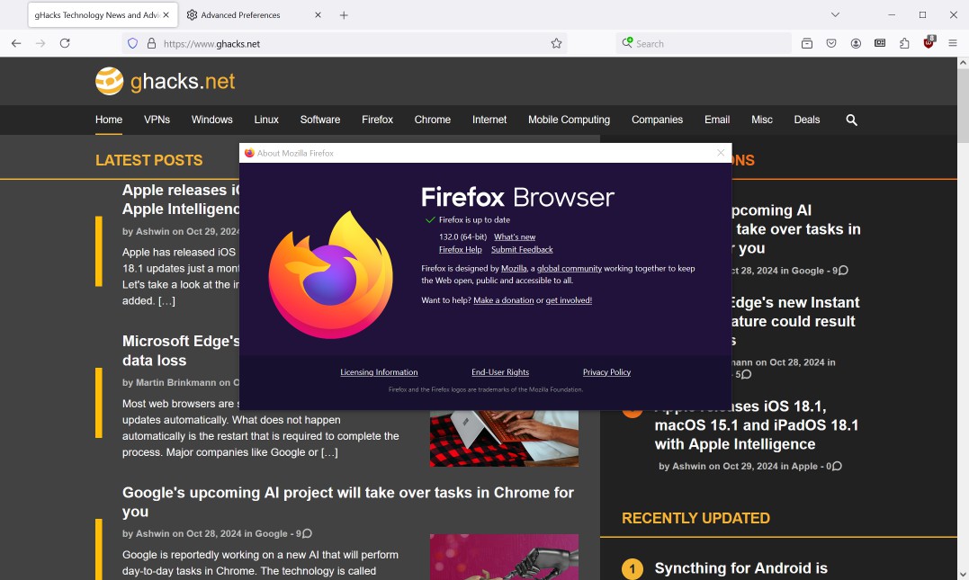This screenshot has width=969, height=580.
Task: Open the ghacks site search magnifier icon
Action: coord(851,120)
